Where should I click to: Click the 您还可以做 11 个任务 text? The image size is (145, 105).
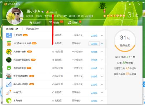[x=125, y=68]
